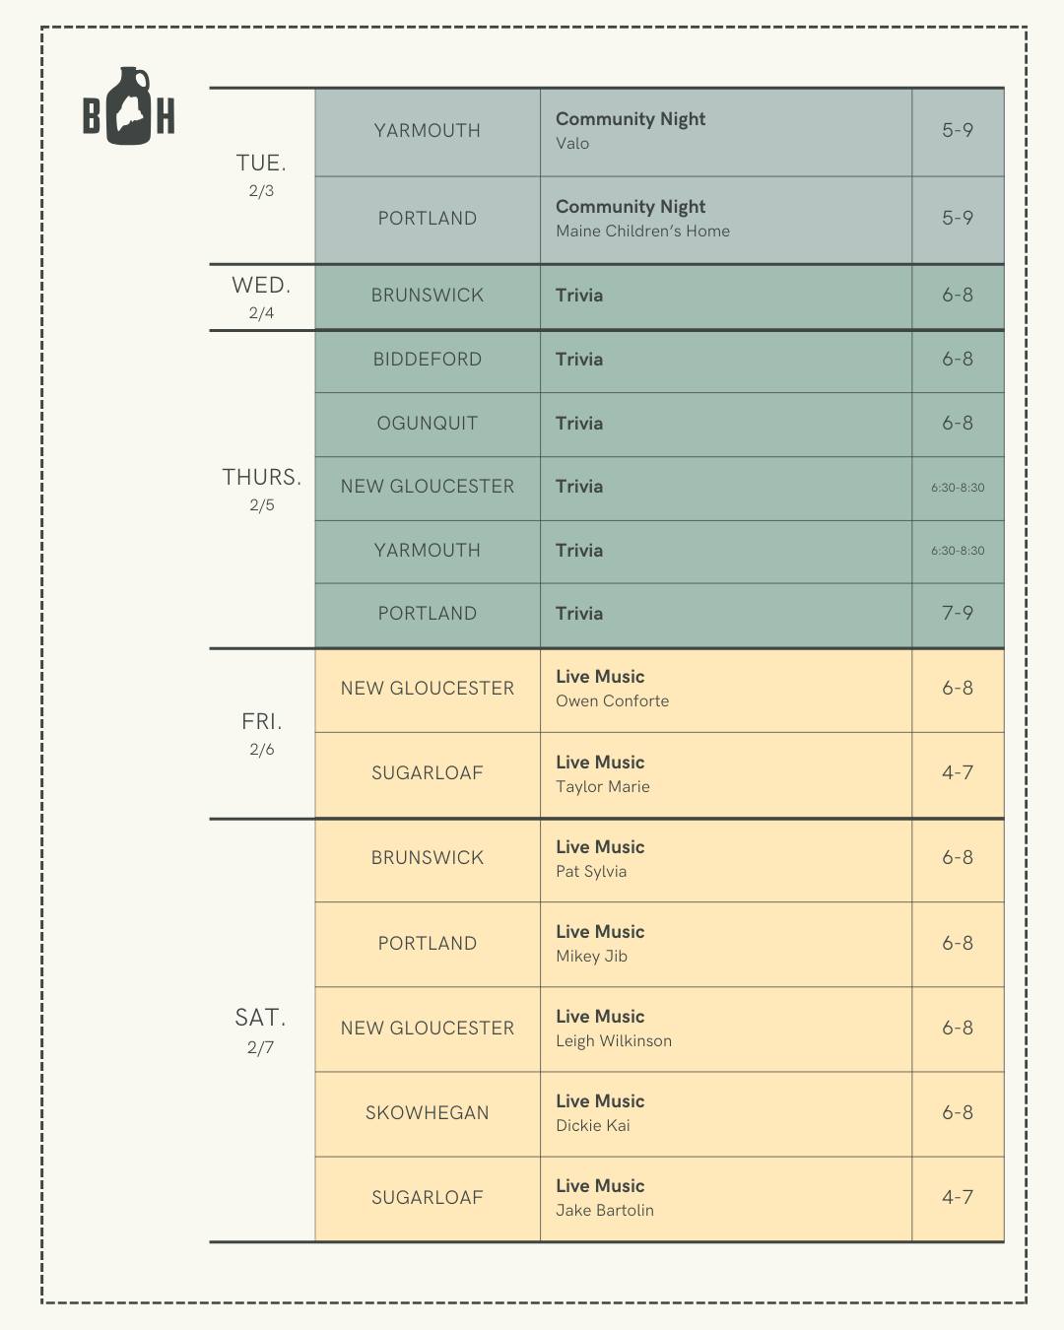Click the FRI. 2/6 day label
Viewport: 1064px width, 1330px height.
[261, 734]
